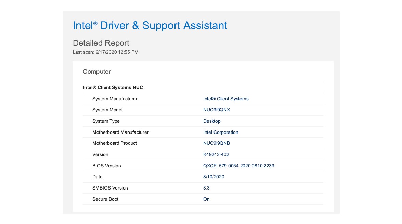Select the Intel® Client Systems manufacturer value
Screen dimensions: 402x224
click(x=226, y=99)
